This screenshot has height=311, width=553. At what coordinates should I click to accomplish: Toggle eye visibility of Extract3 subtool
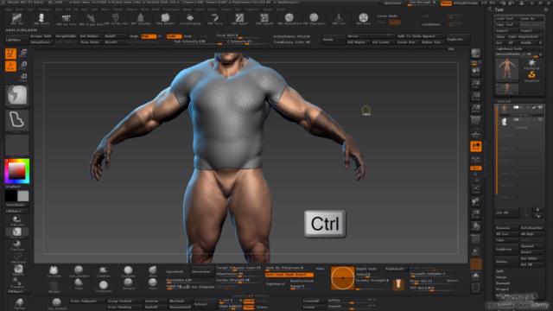[540, 120]
